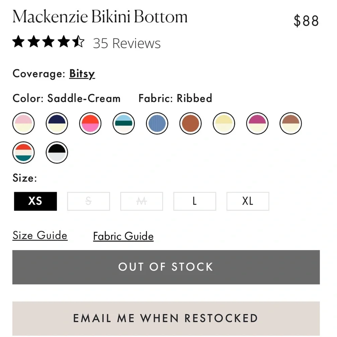Select the ribbed blue fabric swatch
The height and width of the screenshot is (337, 337).
(157, 124)
